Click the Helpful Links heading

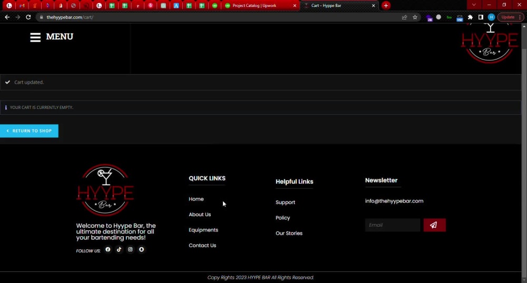pyautogui.click(x=295, y=181)
